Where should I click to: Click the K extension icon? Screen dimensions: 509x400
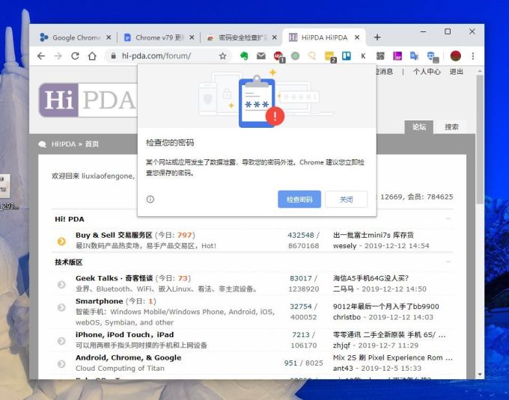point(363,56)
